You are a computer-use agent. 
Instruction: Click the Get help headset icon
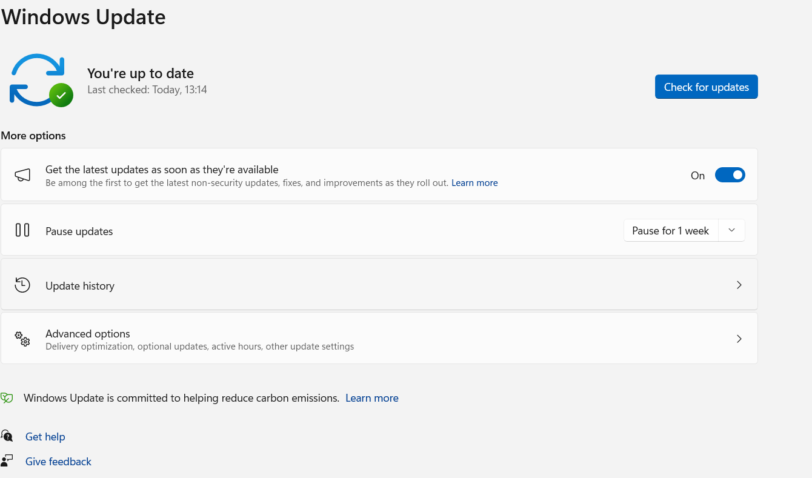coord(7,436)
